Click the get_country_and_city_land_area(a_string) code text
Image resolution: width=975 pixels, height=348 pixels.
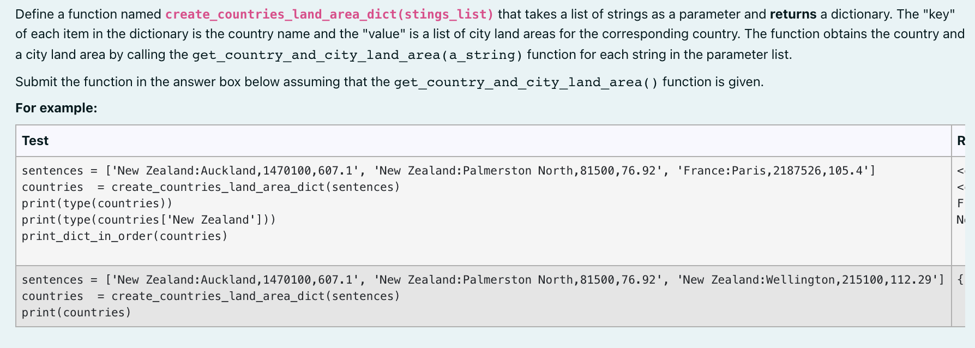(x=358, y=55)
